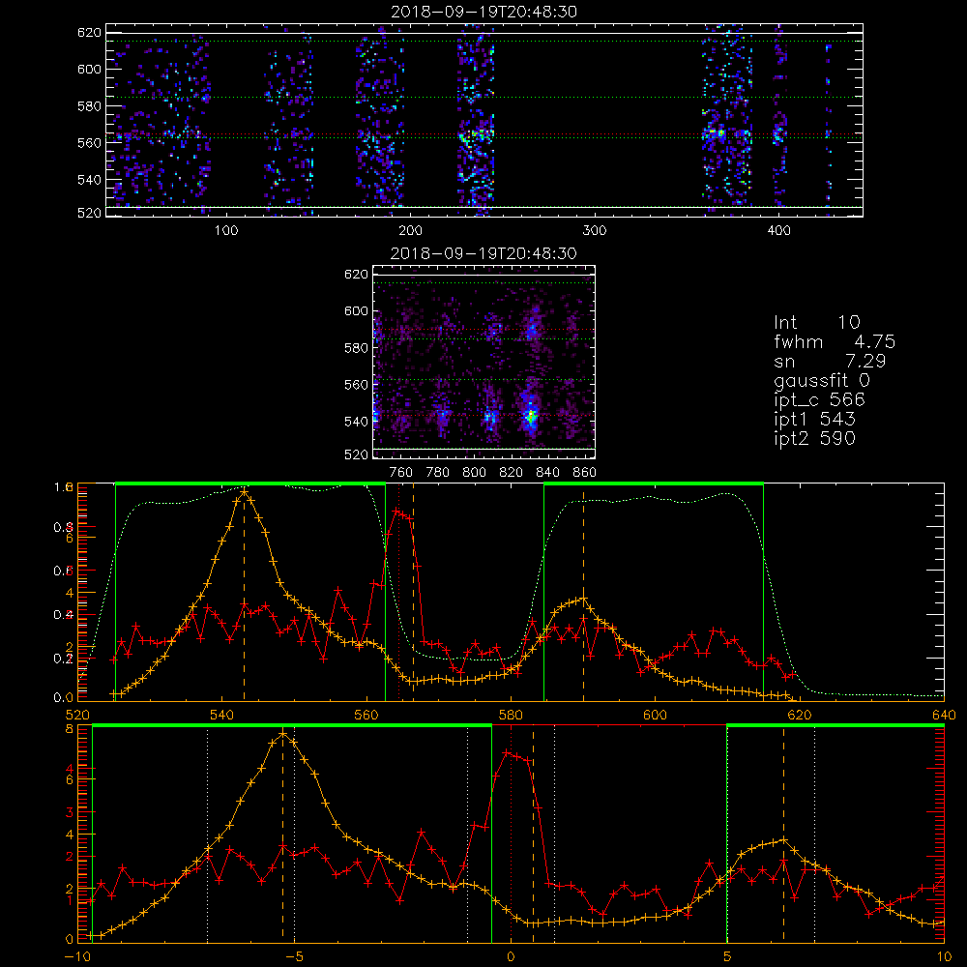Image resolution: width=967 pixels, height=967 pixels.
Task: Click the '840' axis label under the middle image
Action: (547, 473)
